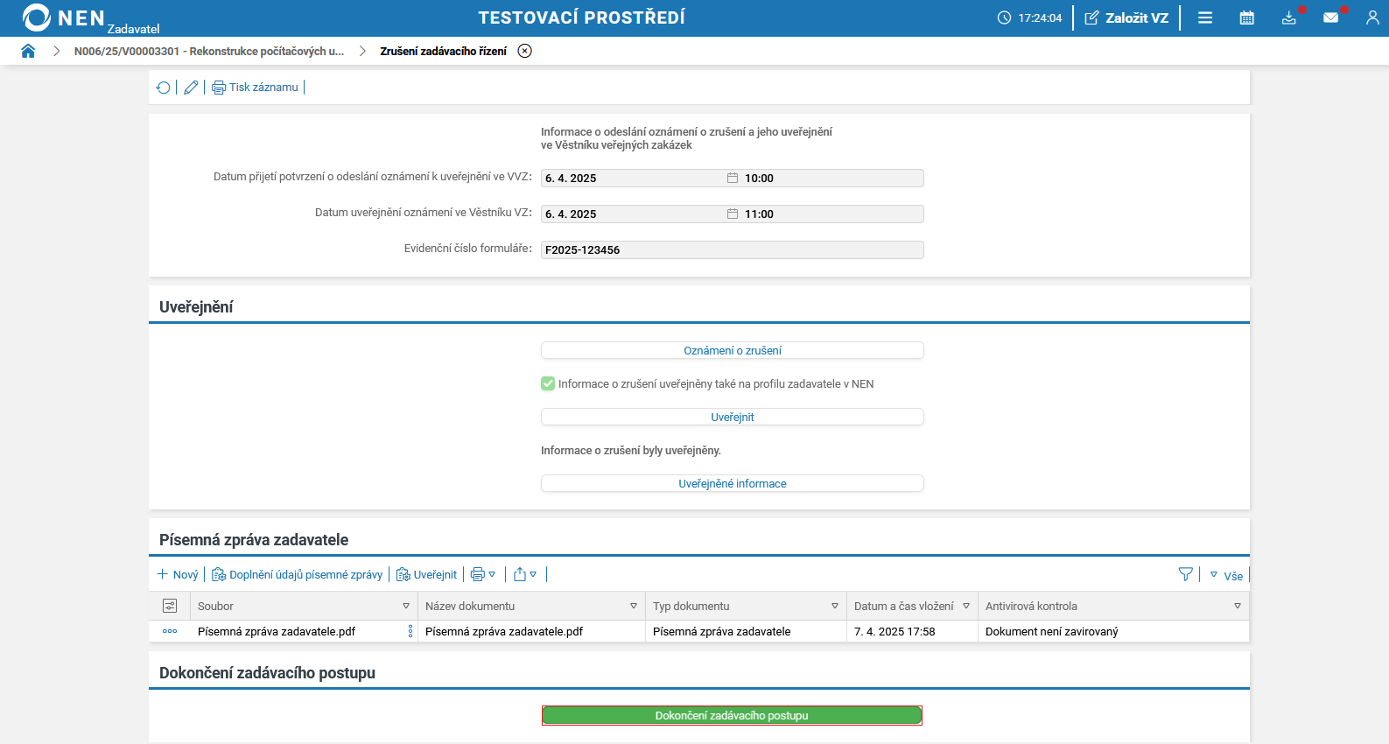Open the Vše filter dropdown
The height and width of the screenshot is (744, 1389).
pos(1226,575)
